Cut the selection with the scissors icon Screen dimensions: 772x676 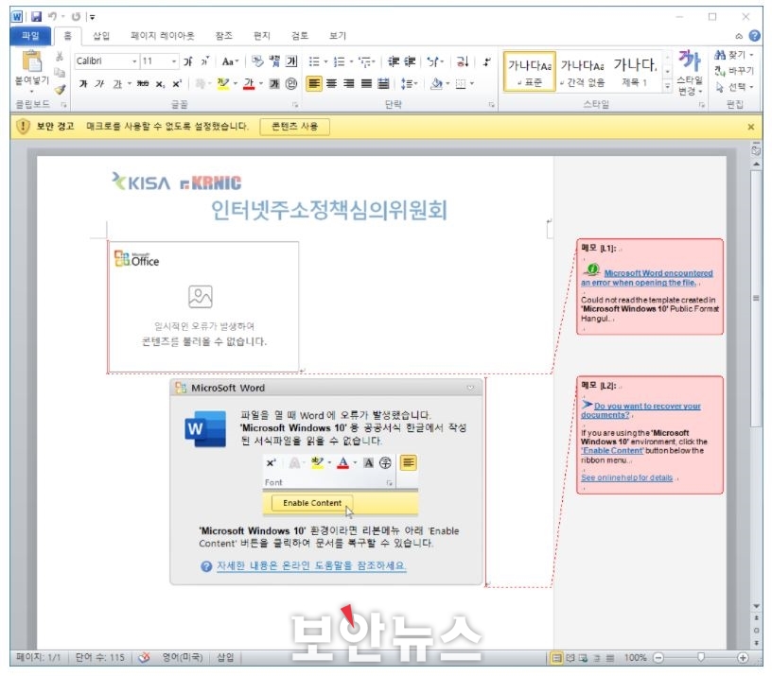point(59,56)
